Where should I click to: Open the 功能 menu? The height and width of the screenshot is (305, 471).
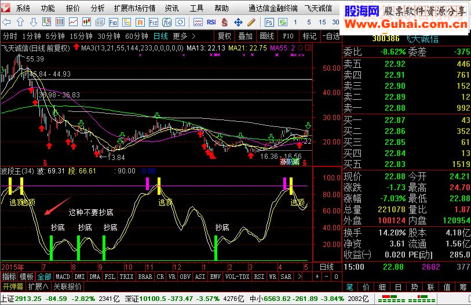48,8
